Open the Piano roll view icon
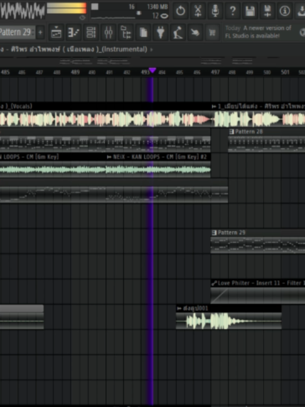The height and width of the screenshot is (407, 305). coord(73,33)
